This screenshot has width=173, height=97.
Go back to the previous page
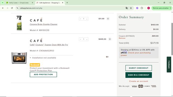[3, 8]
